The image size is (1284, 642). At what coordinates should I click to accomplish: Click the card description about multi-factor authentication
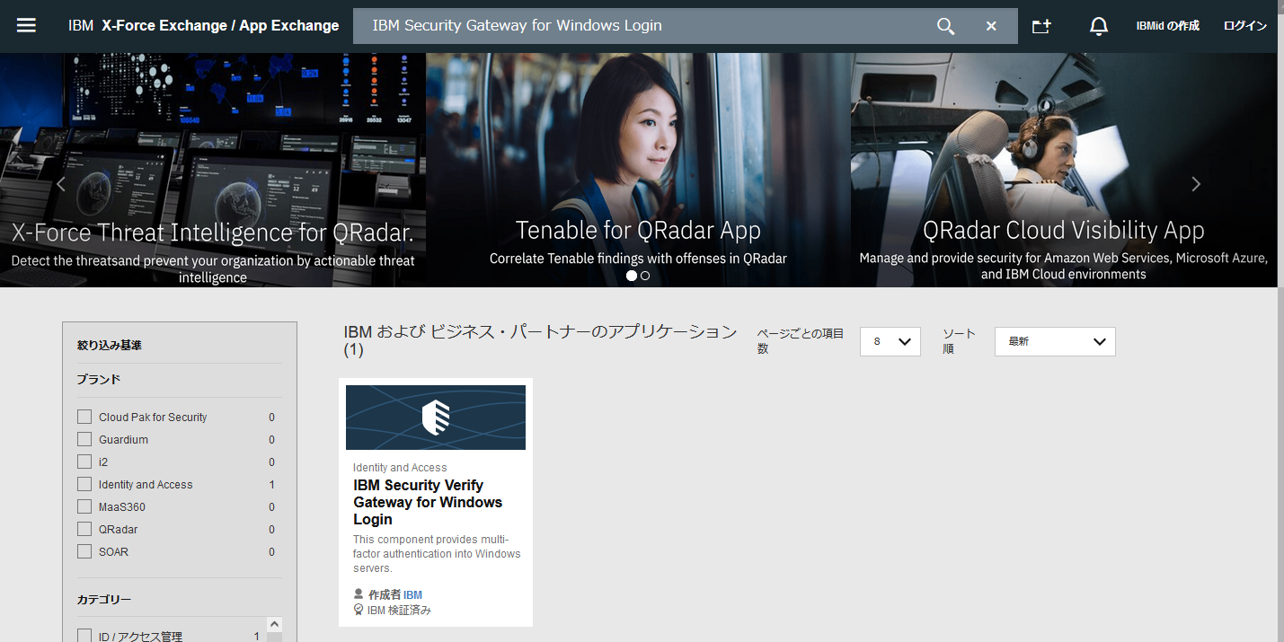point(437,554)
